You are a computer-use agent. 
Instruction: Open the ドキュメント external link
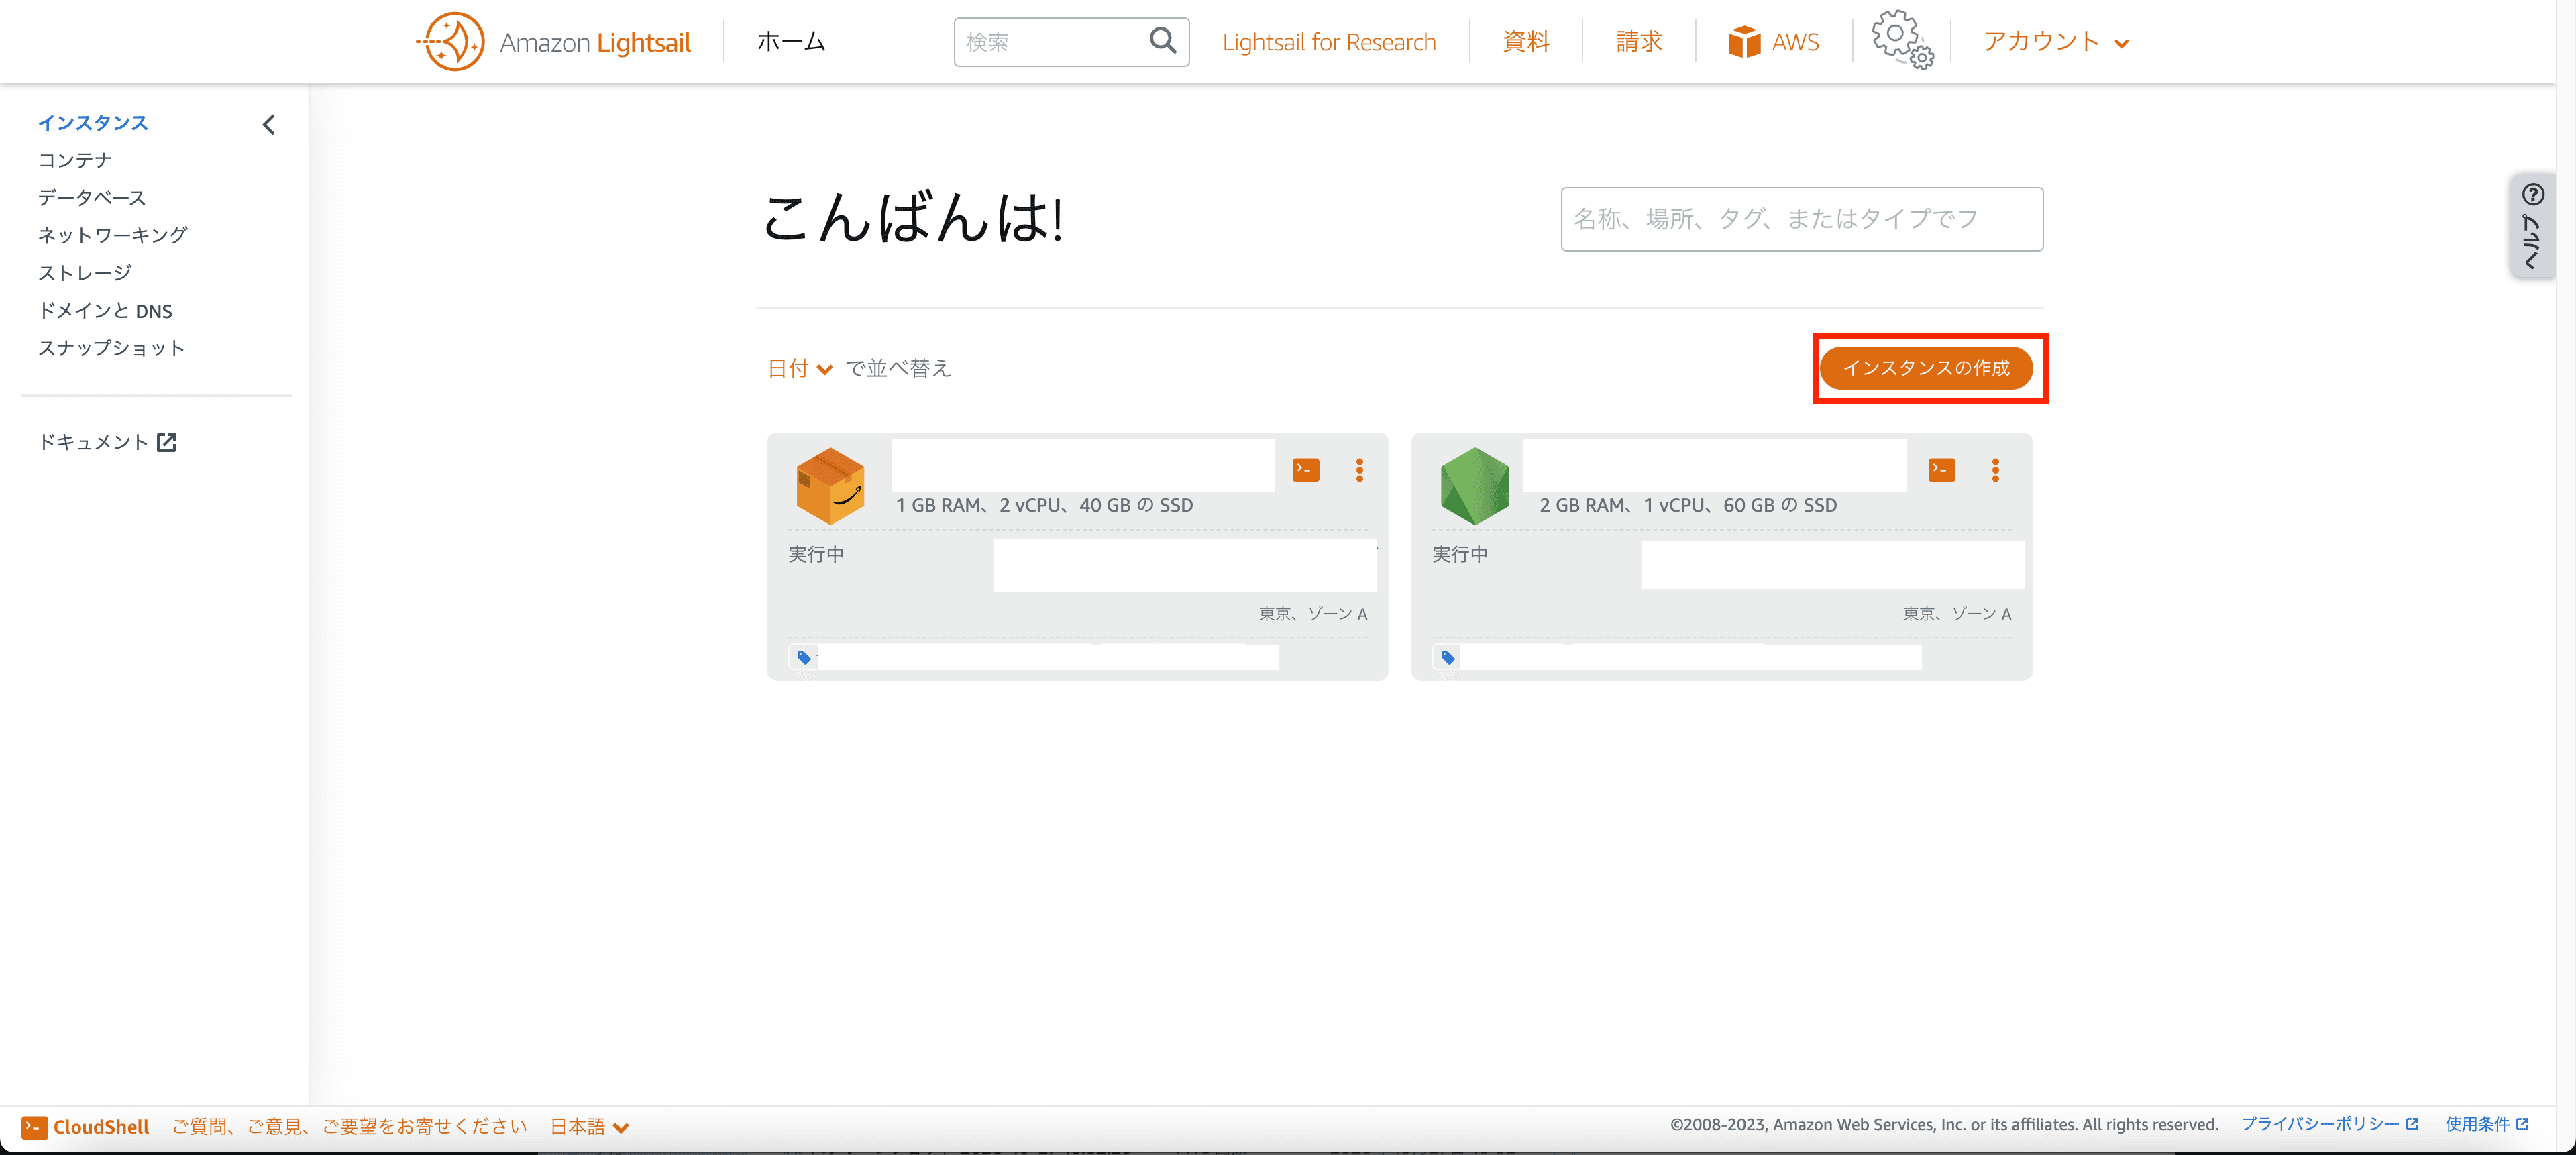click(x=107, y=442)
